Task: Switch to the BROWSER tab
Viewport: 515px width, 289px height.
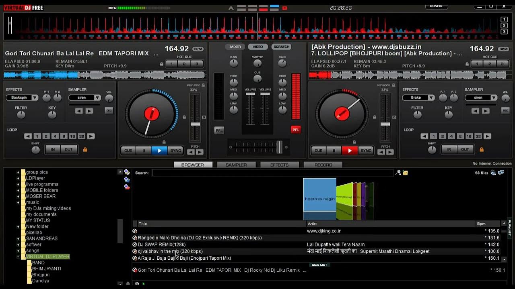Action: coord(192,165)
